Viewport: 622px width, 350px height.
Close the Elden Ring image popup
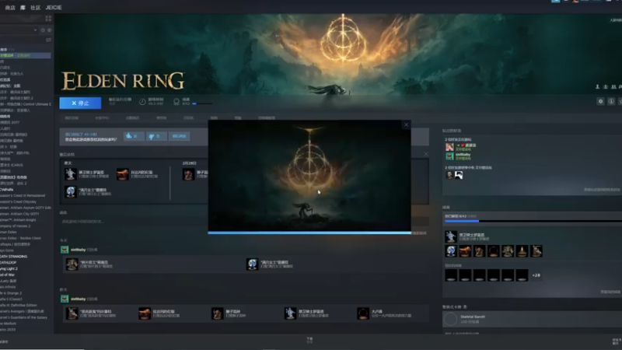click(x=406, y=124)
